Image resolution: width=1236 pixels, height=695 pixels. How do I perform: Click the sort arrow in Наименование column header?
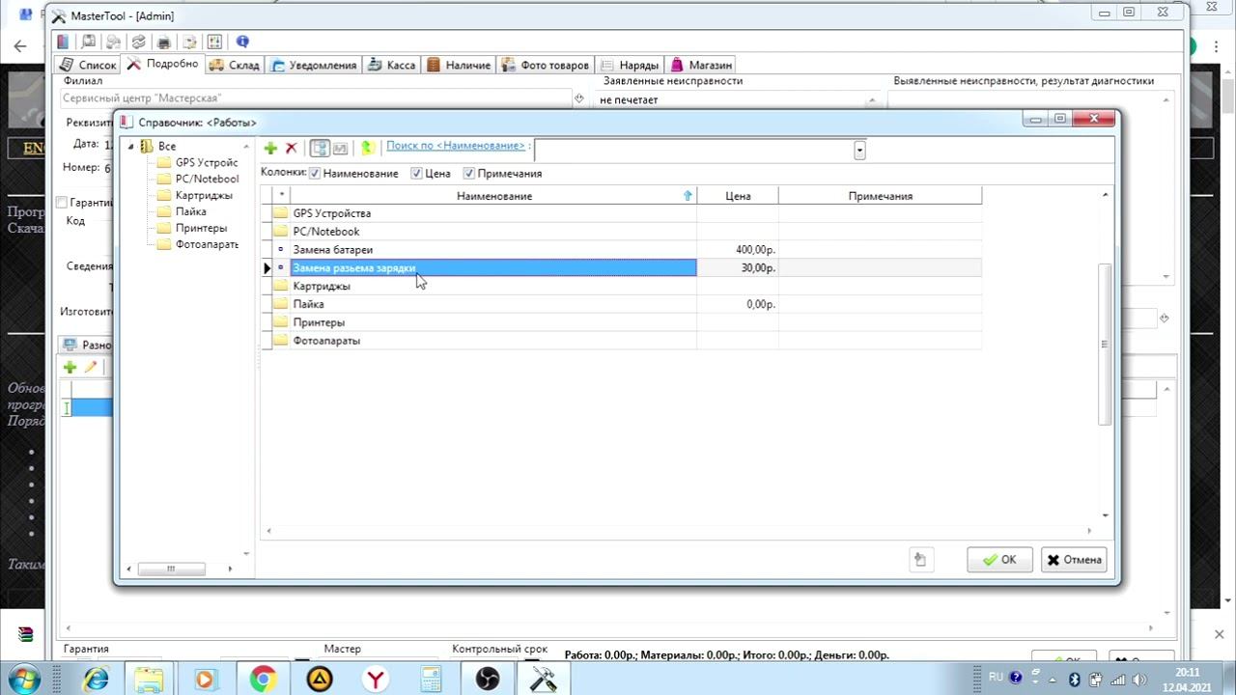(688, 196)
